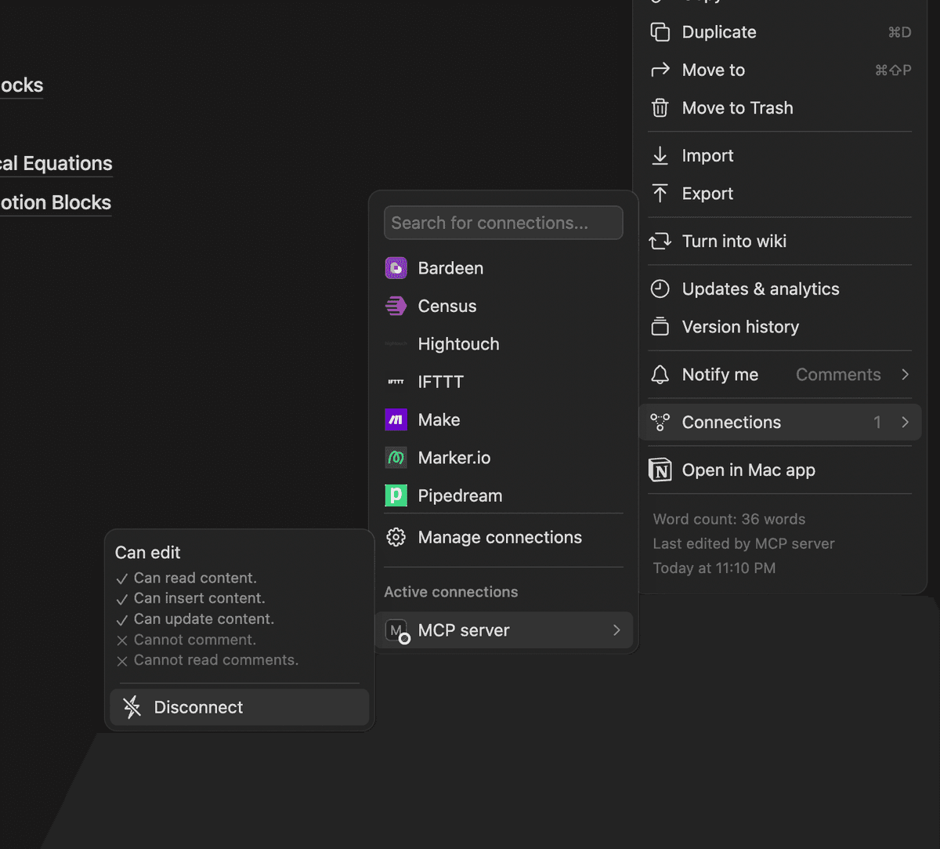940x849 pixels.
Task: Click 'Can read content.' text
Action: (195, 578)
